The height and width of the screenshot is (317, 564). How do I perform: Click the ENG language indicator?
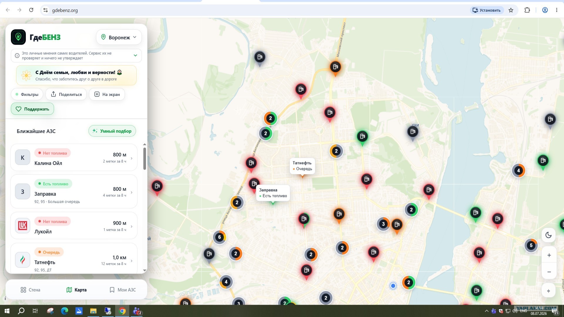click(x=523, y=311)
